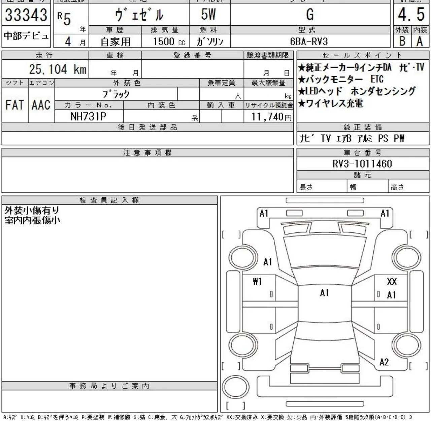The image size is (431, 422).
Task: Select the FAT shift type cell
Action: click(x=15, y=105)
